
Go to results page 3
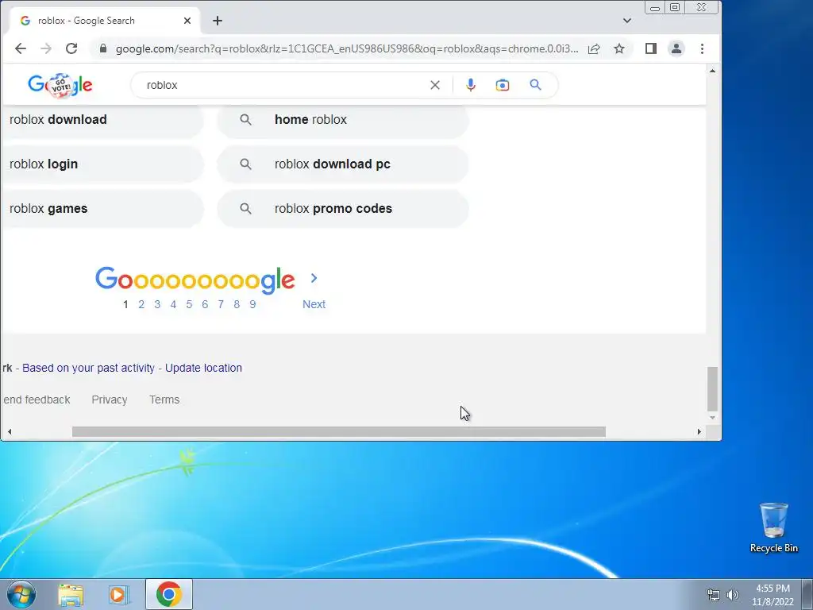pyautogui.click(x=157, y=304)
